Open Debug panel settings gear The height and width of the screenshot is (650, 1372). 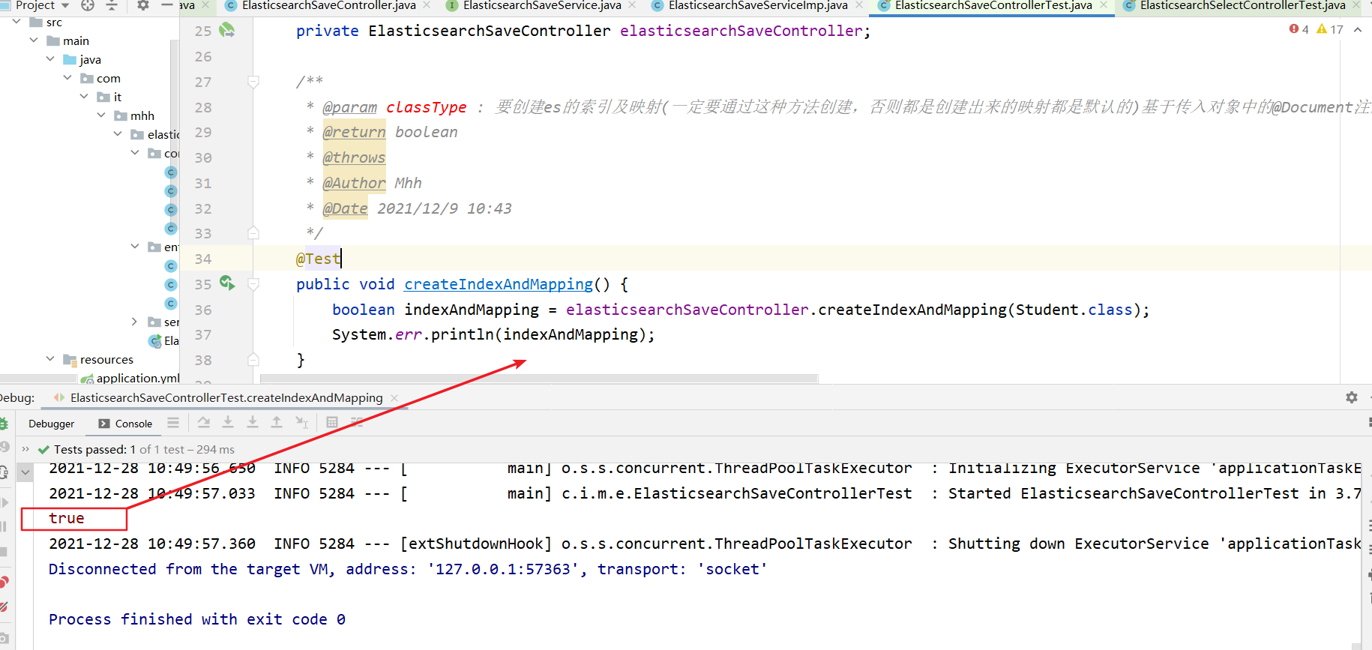tap(1352, 397)
